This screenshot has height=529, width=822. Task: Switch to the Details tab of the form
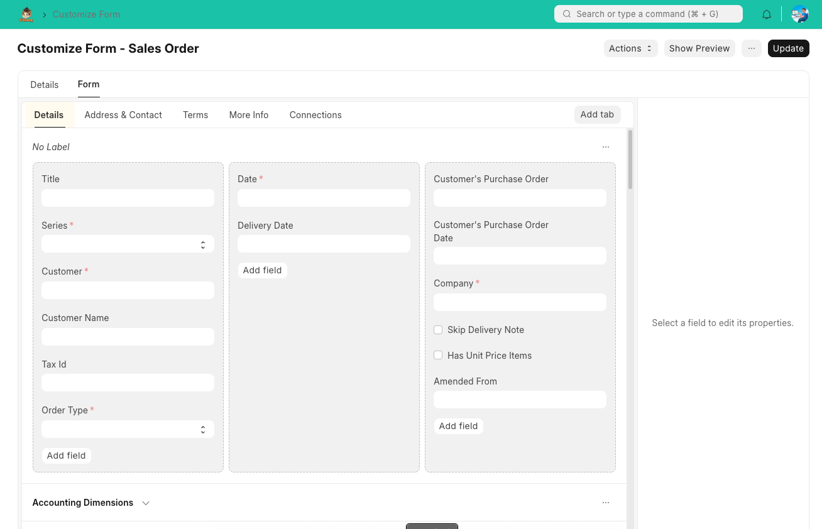[48, 115]
